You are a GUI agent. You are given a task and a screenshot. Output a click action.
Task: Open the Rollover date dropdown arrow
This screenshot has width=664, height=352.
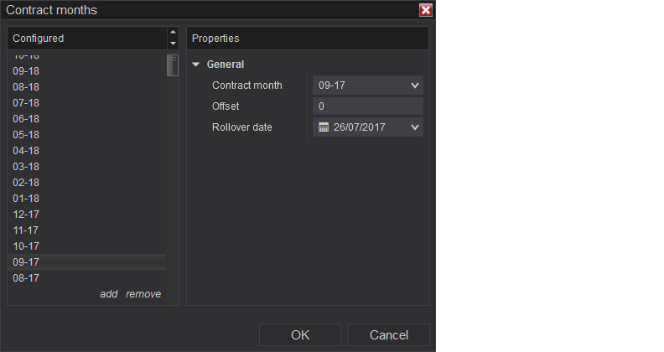tap(415, 127)
